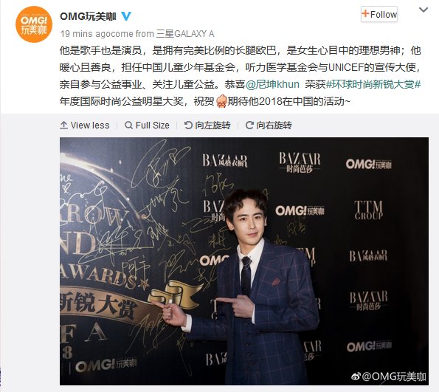439x392 pixels.
Task: Open the @尼坤khun mention link
Action: click(273, 84)
